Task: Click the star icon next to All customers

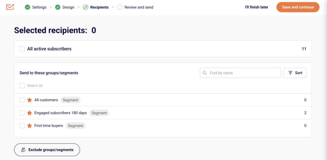Action: click(30, 100)
